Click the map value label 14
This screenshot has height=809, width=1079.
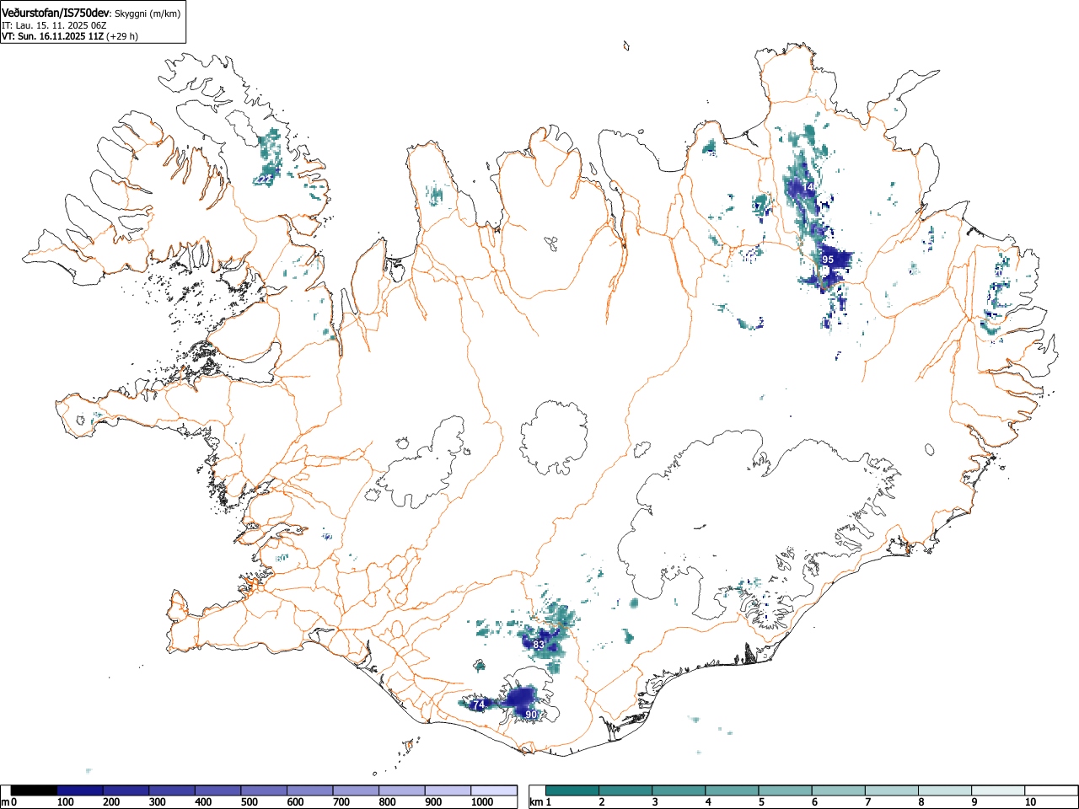808,186
